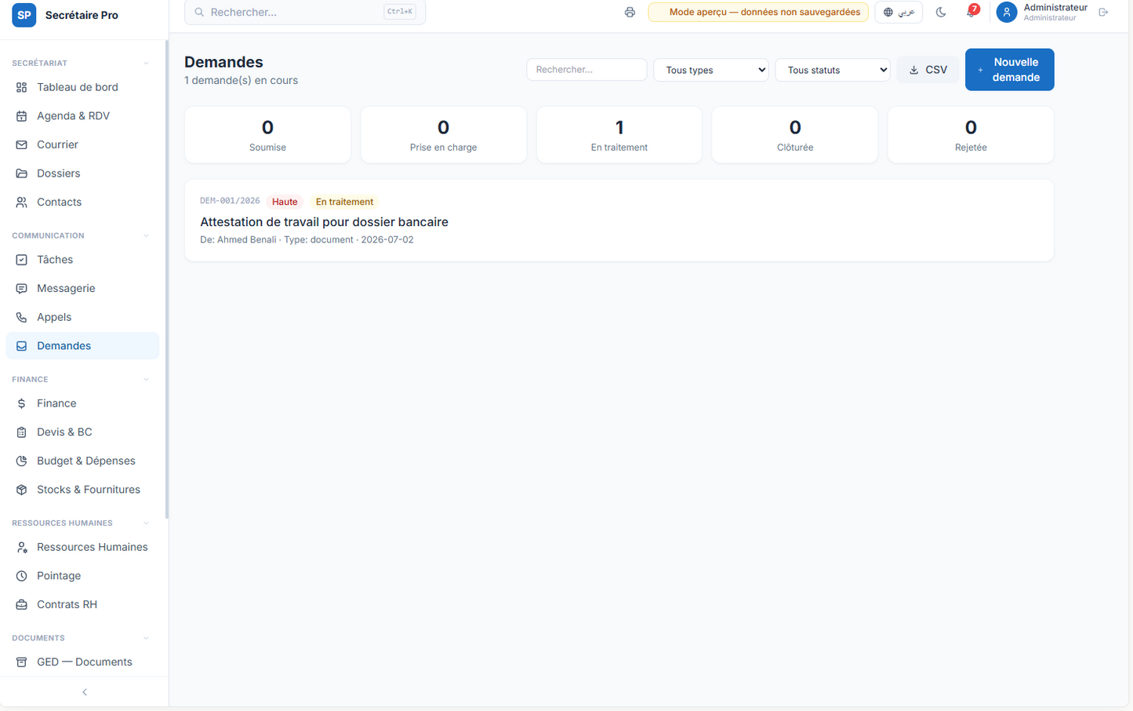The width and height of the screenshot is (1133, 711).
Task: Click the Demandes inbox icon
Action: (x=22, y=346)
